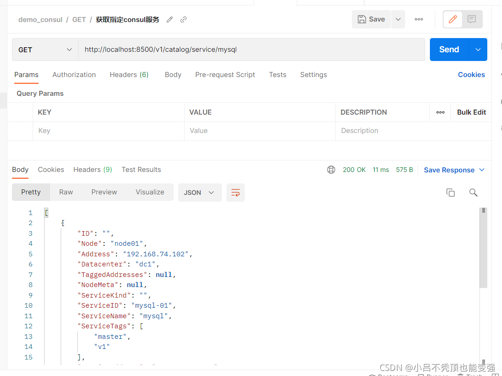
Task: Click the 11 ms response time
Action: [381, 170]
